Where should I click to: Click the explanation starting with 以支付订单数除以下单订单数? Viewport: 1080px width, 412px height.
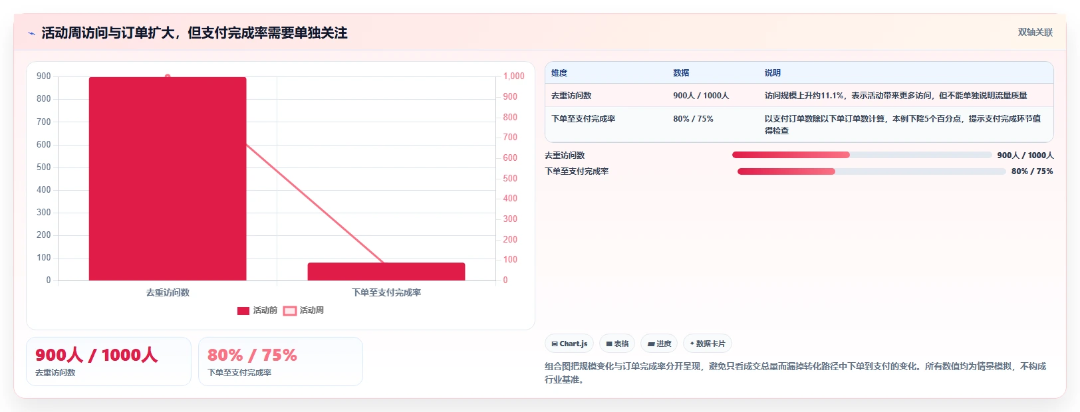[903, 124]
